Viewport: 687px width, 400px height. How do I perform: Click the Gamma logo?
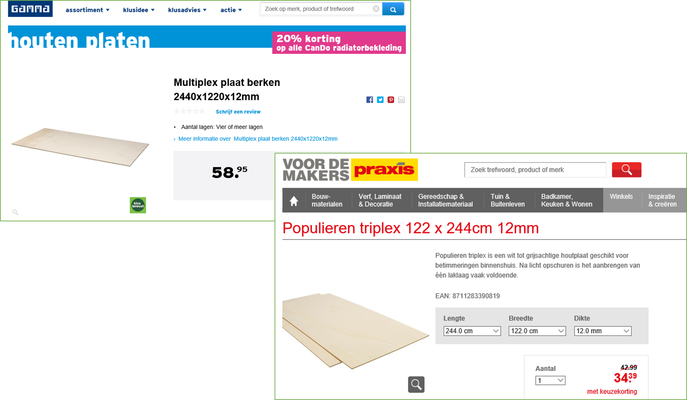(30, 8)
